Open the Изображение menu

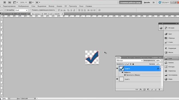23,6
